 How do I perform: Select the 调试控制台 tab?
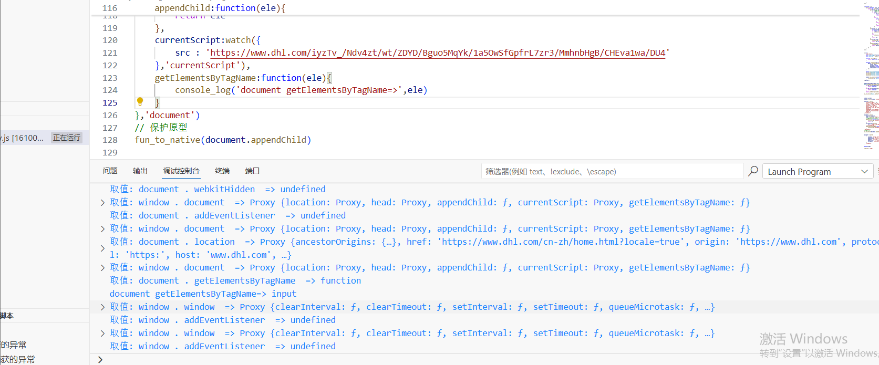pos(181,171)
